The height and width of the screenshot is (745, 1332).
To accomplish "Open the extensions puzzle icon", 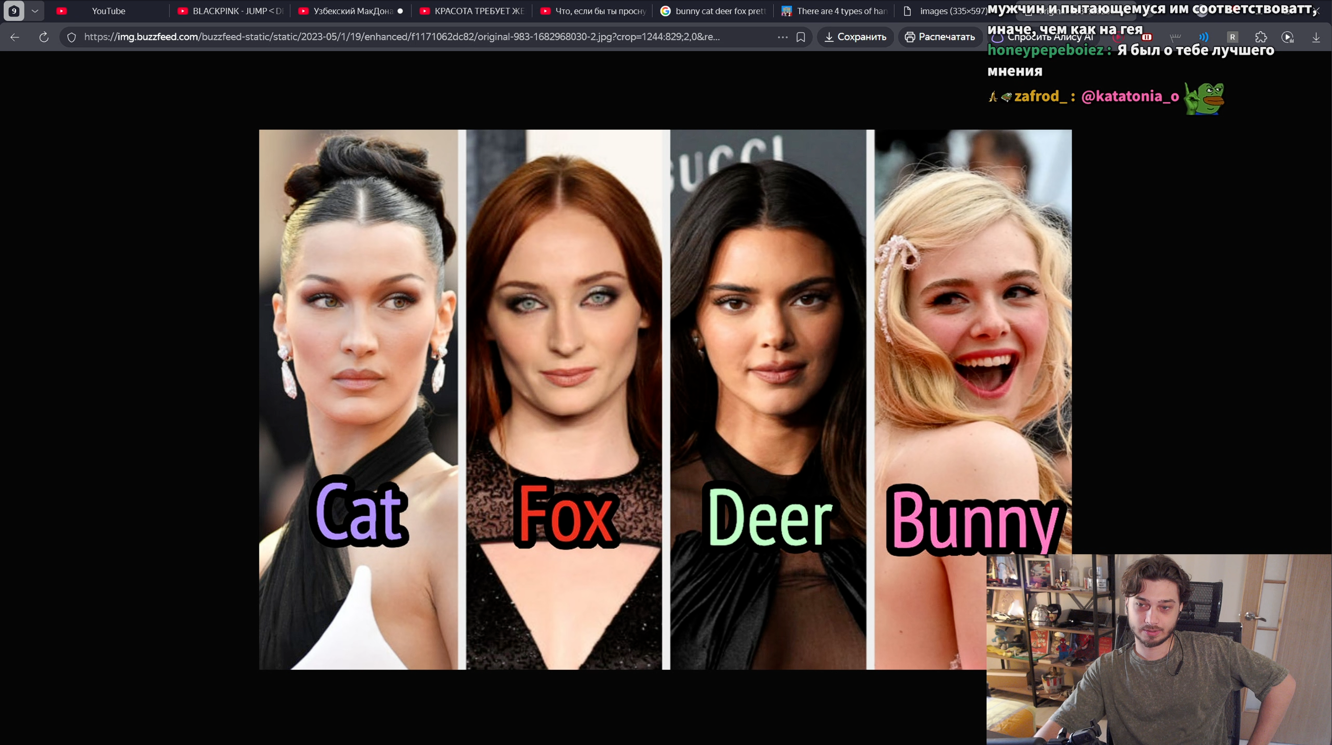I will pyautogui.click(x=1261, y=37).
